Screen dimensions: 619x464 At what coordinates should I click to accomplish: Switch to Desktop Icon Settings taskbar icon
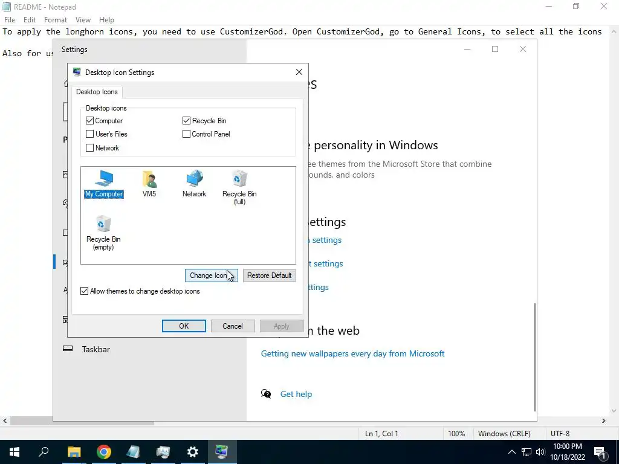pos(222,452)
